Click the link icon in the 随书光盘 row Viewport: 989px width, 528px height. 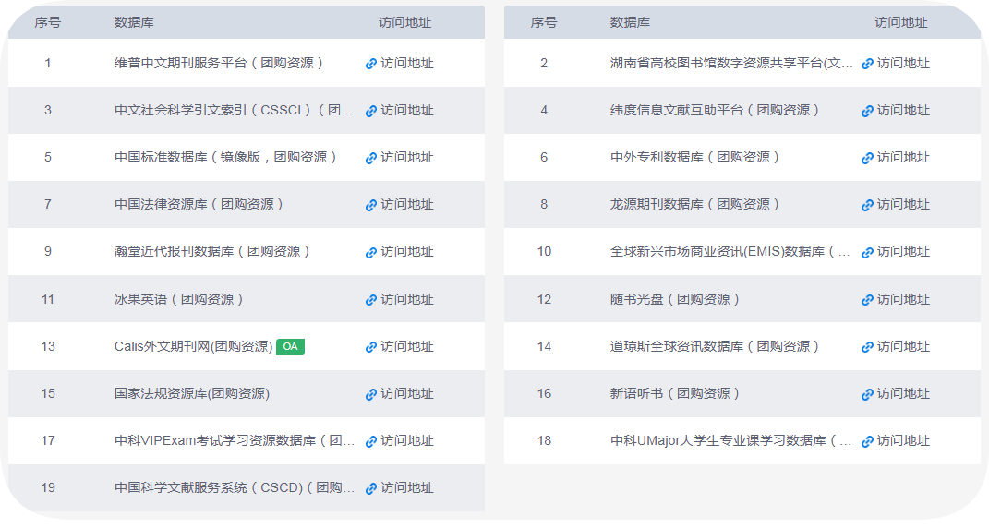click(x=867, y=300)
